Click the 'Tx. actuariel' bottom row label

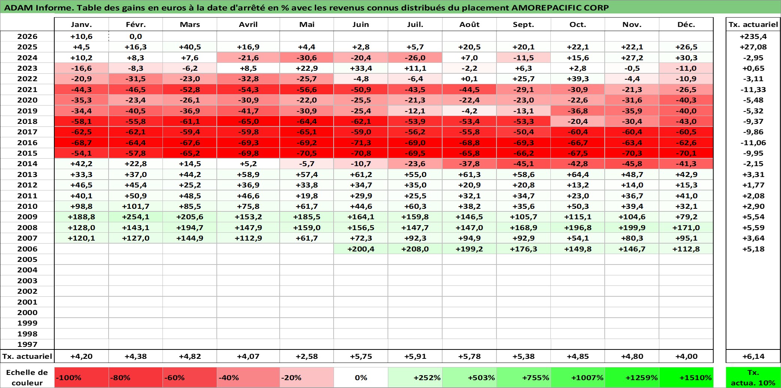pyautogui.click(x=27, y=356)
